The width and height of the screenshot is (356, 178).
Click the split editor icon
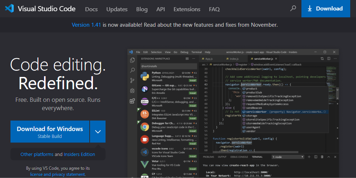[x=329, y=58]
